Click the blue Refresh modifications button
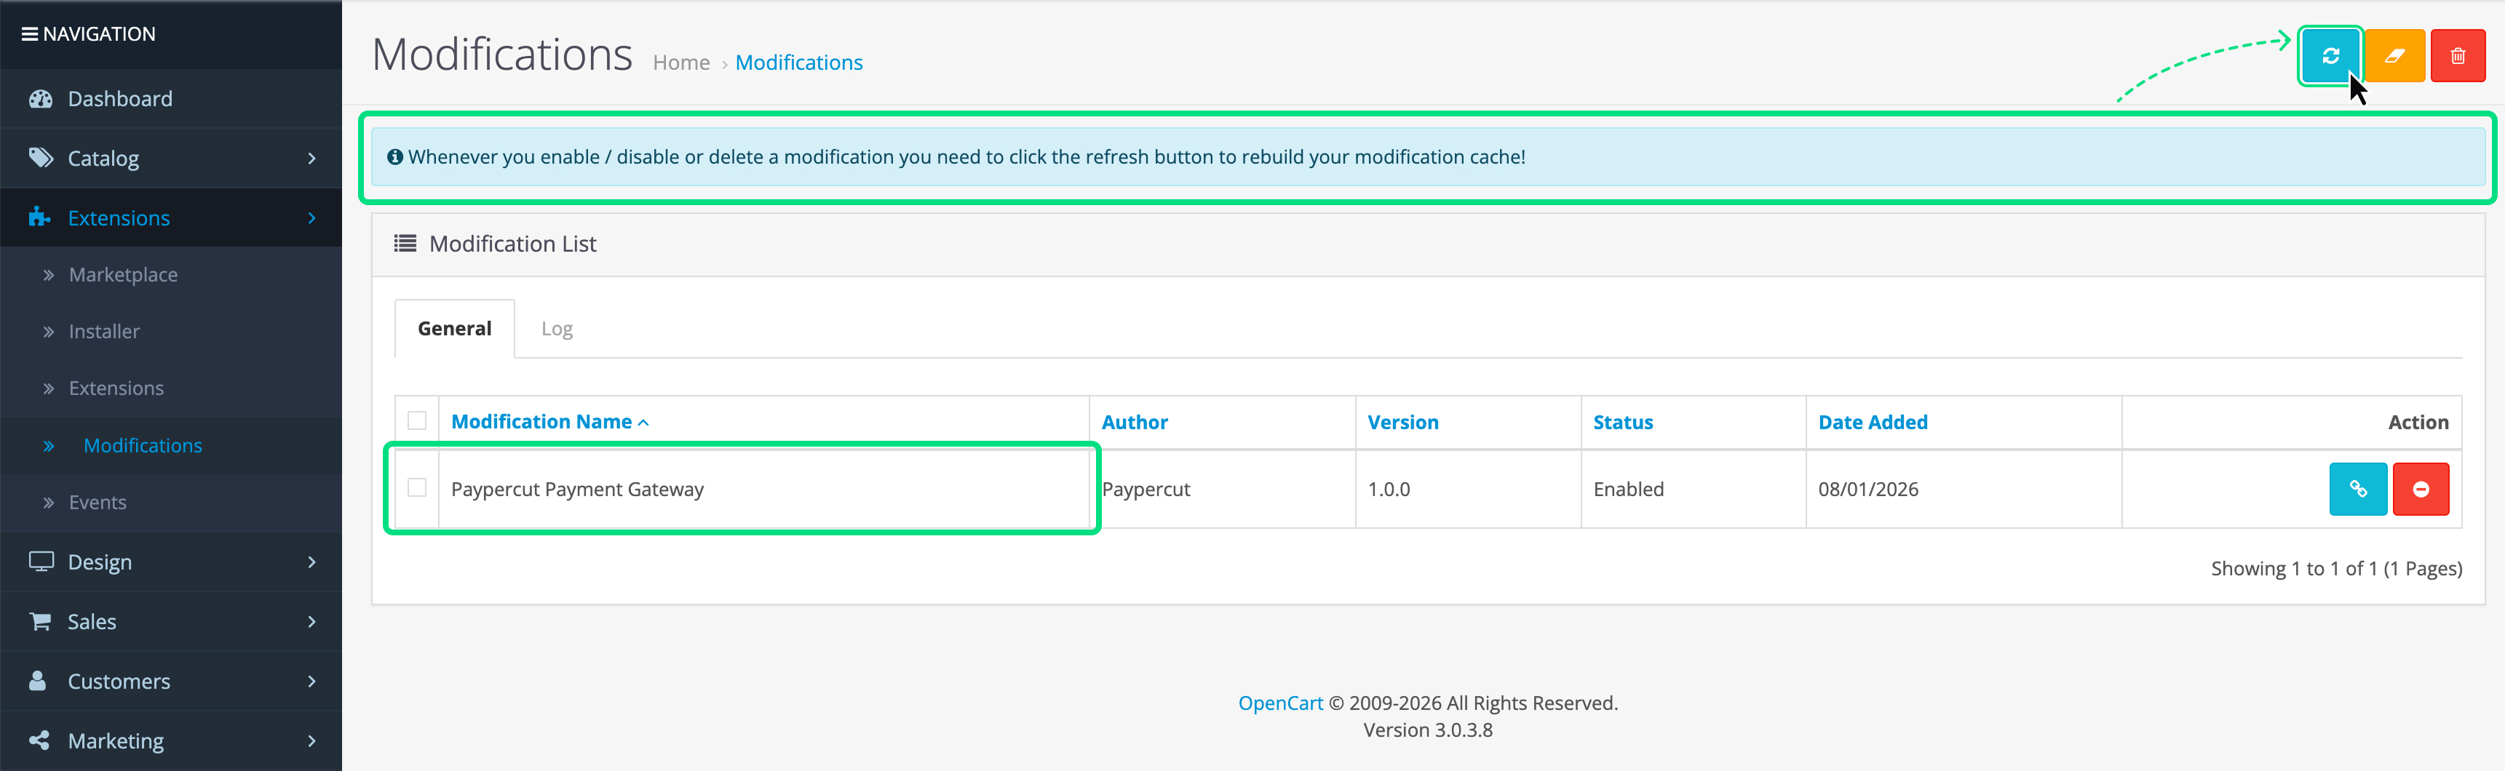This screenshot has height=771, width=2505. coord(2330,57)
